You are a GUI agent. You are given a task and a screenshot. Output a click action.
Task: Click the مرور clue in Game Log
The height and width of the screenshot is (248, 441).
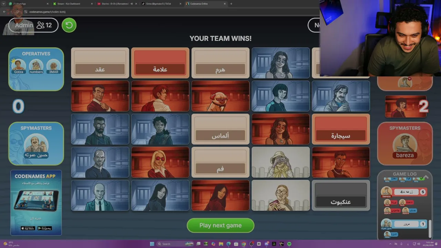click(407, 224)
